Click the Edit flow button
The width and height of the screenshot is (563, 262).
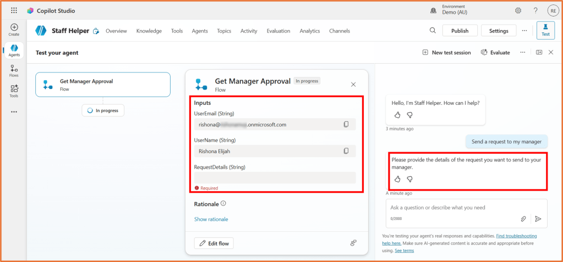(214, 243)
